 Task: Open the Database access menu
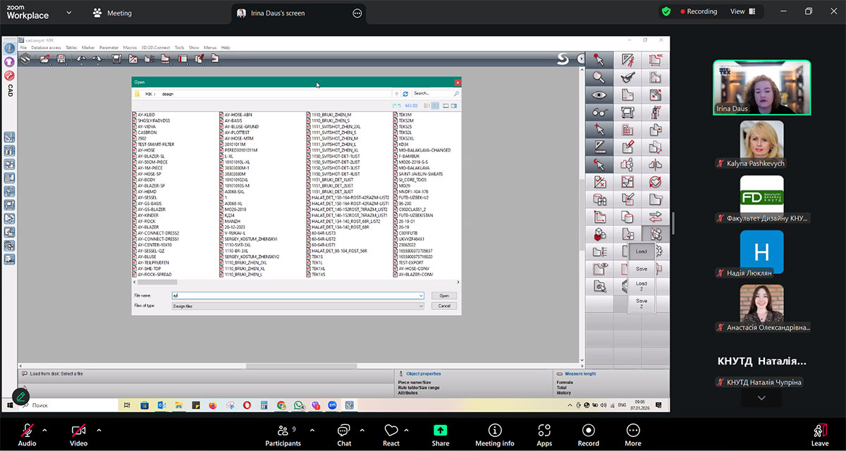point(46,47)
